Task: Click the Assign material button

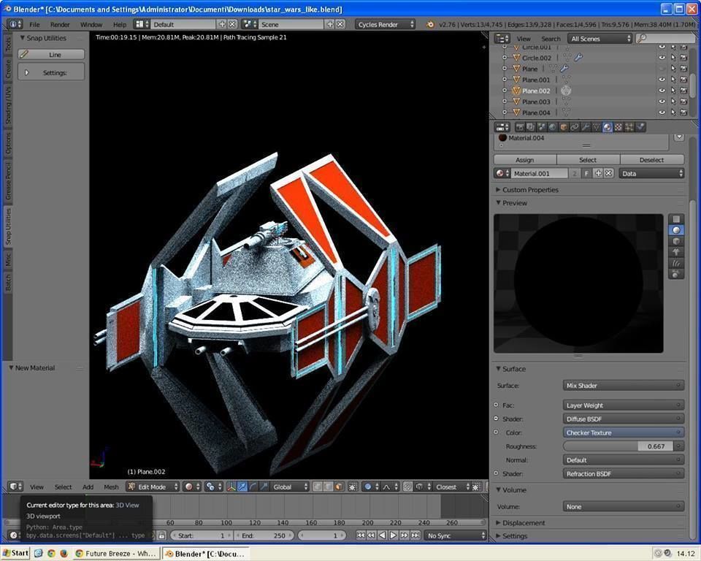Action: [x=525, y=160]
